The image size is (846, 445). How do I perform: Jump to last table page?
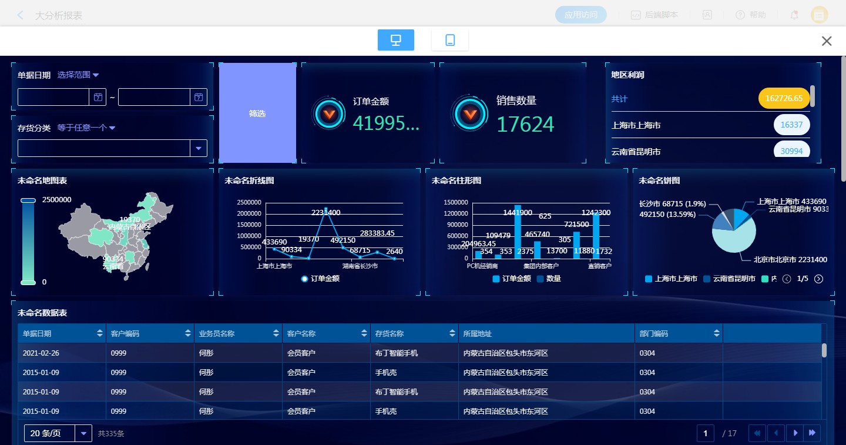click(812, 433)
